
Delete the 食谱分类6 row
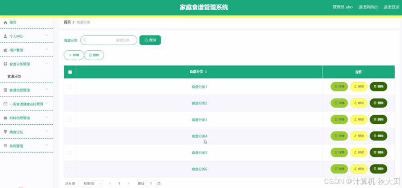coord(379,169)
